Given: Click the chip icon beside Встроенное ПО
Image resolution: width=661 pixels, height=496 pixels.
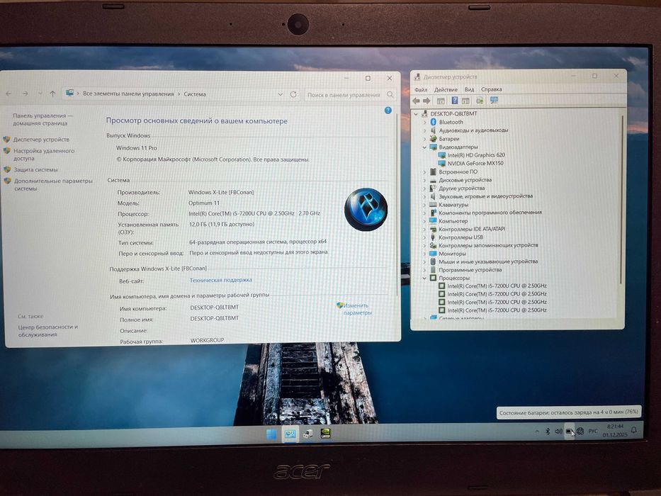Looking at the screenshot, I should pyautogui.click(x=433, y=171).
